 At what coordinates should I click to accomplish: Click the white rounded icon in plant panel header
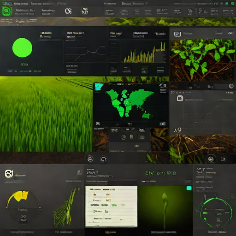(x=177, y=34)
